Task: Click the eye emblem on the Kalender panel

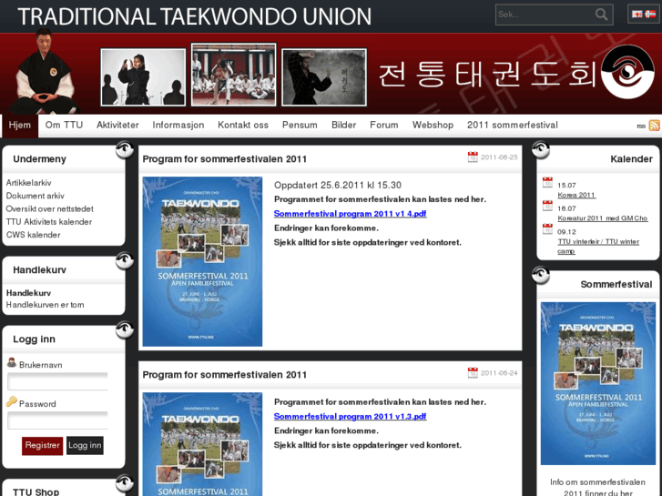Action: coord(540,149)
